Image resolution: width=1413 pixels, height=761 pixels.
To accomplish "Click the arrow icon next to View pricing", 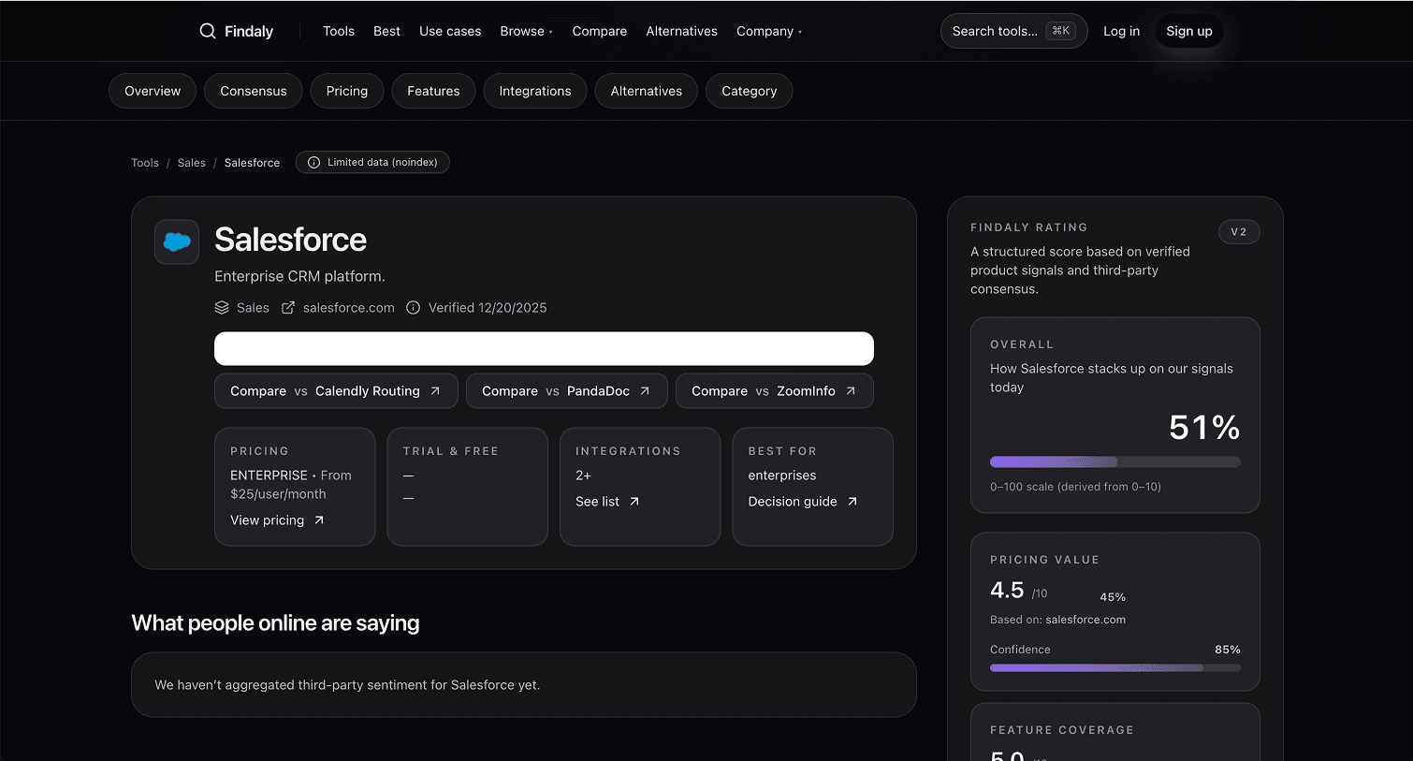I will tap(319, 520).
